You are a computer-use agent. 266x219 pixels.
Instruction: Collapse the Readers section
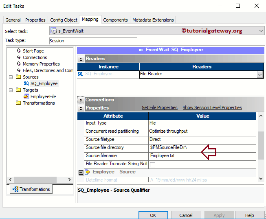click(x=81, y=59)
